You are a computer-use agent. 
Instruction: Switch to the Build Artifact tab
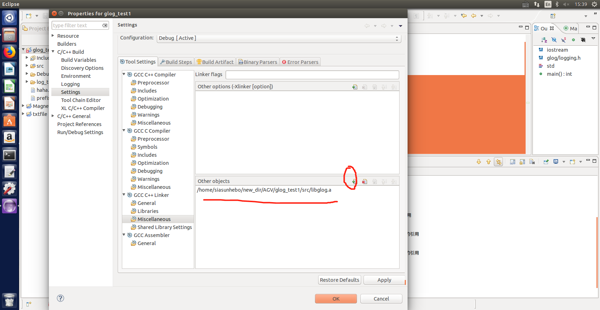click(215, 62)
